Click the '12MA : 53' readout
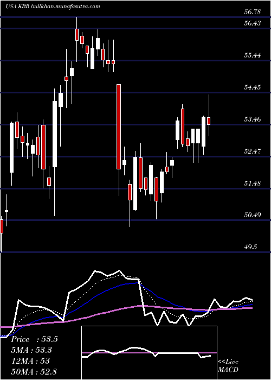Image resolution: width=271 pixels, height=380 pixels. (30, 361)
